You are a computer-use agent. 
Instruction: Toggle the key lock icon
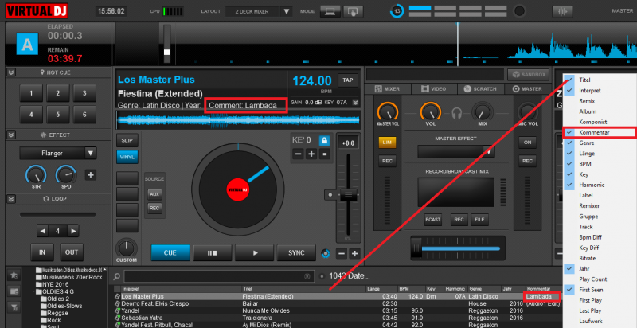click(x=324, y=140)
